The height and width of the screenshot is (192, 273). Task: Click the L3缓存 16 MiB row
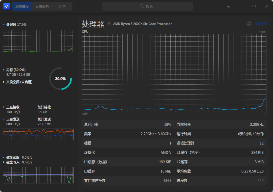pyautogui.click(x=128, y=171)
